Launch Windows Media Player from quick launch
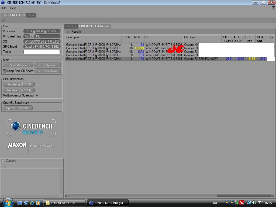Image resolution: width=276 pixels, height=207 pixels. [38, 203]
